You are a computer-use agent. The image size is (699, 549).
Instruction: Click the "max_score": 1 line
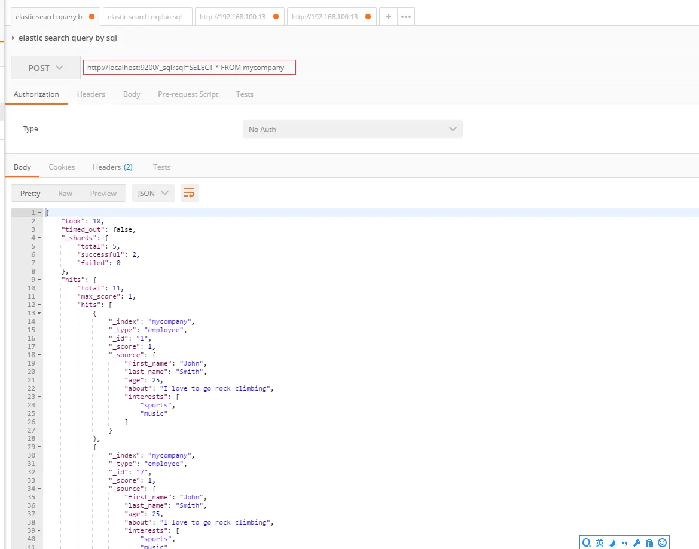click(x=106, y=296)
